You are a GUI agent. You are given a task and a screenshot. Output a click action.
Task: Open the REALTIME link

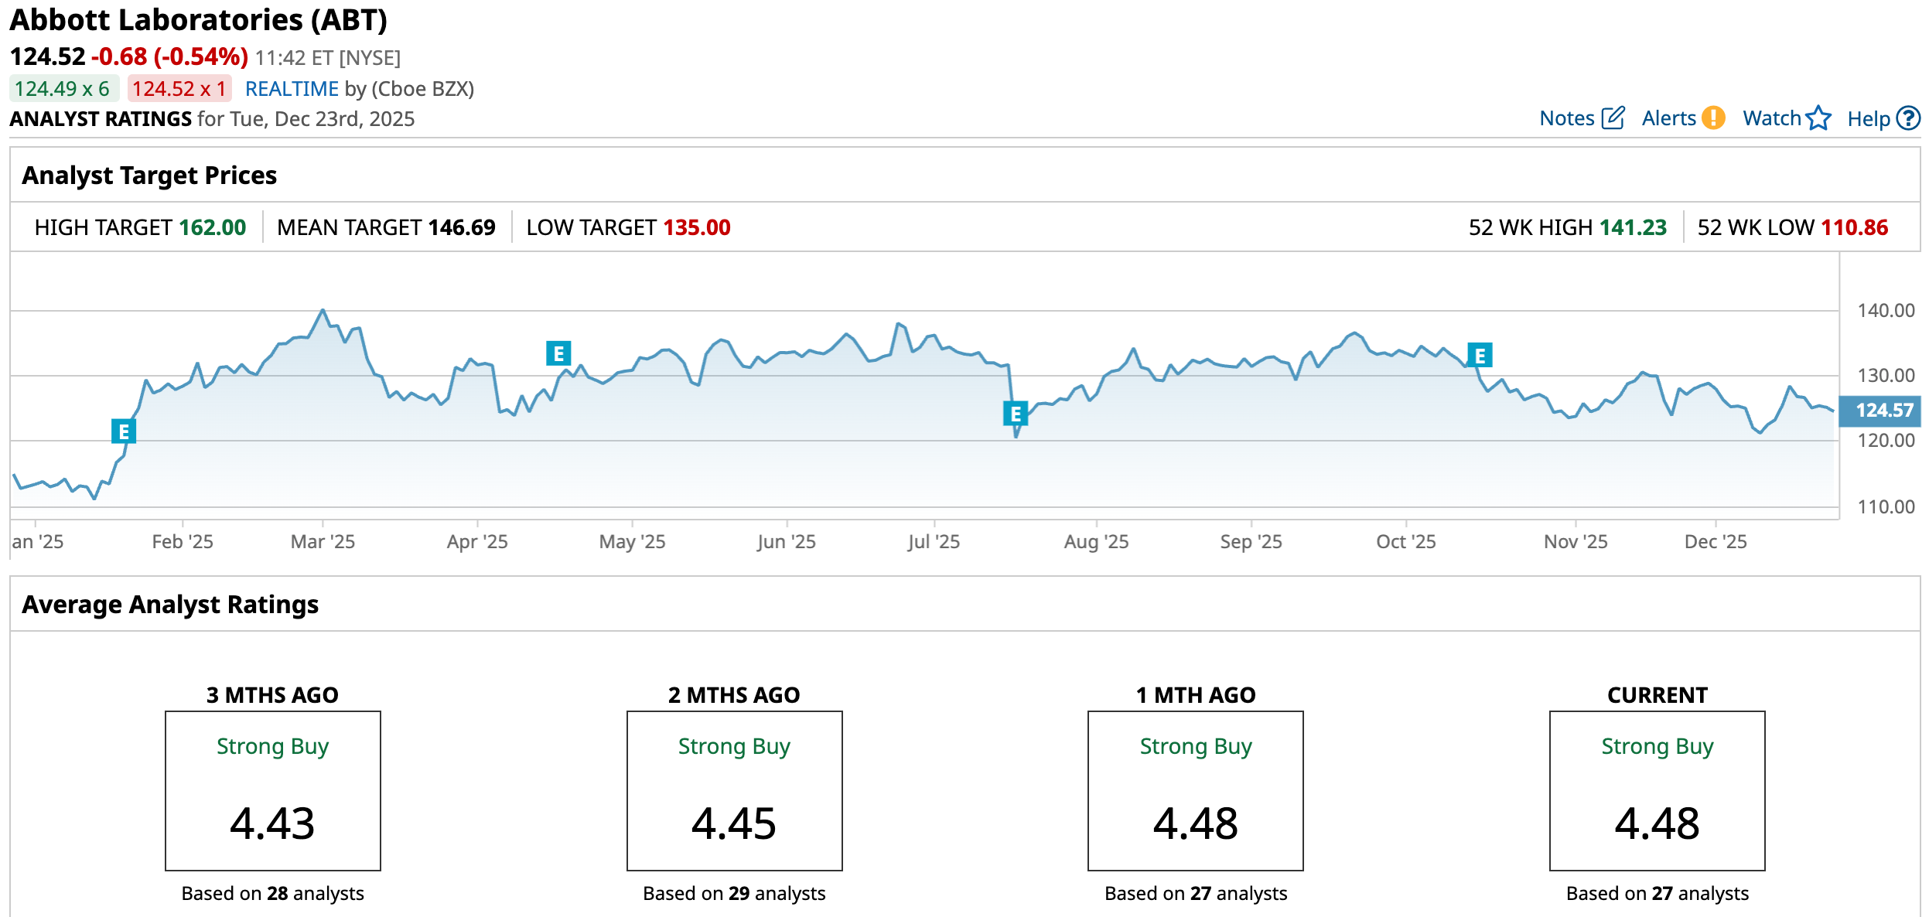coord(292,89)
